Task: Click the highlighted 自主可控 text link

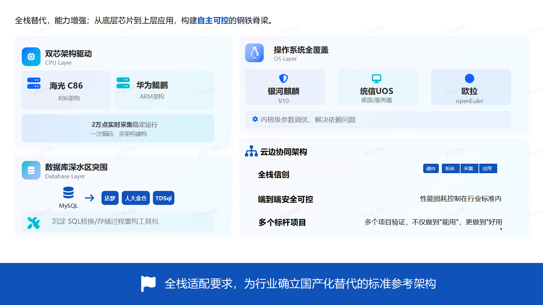Action: point(214,20)
